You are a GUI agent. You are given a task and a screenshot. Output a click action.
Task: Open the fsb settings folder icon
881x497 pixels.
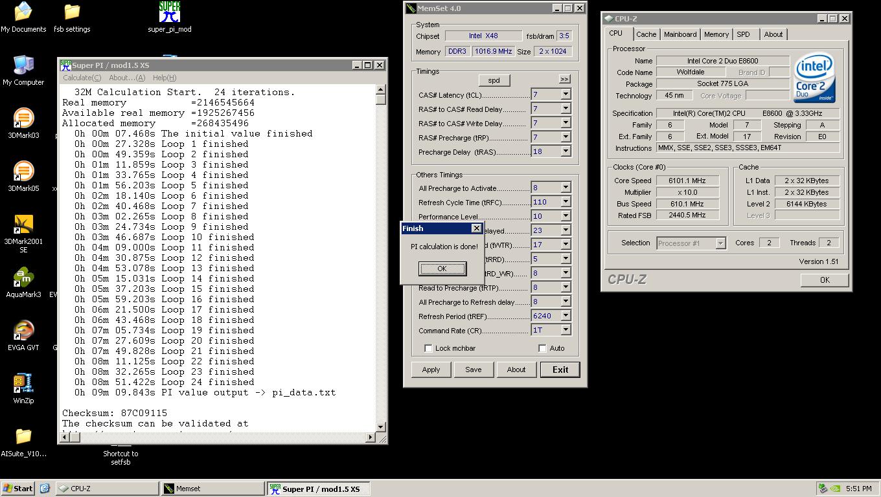pyautogui.click(x=72, y=12)
